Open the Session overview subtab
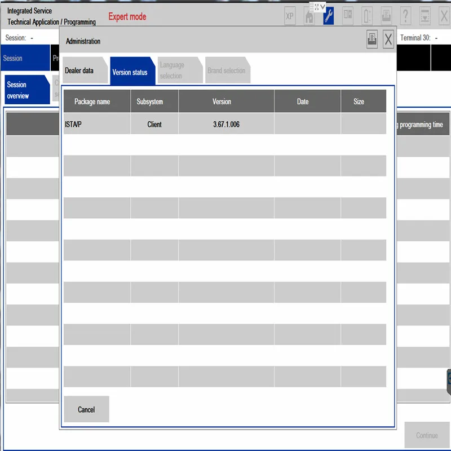The width and height of the screenshot is (451, 451). (27, 90)
